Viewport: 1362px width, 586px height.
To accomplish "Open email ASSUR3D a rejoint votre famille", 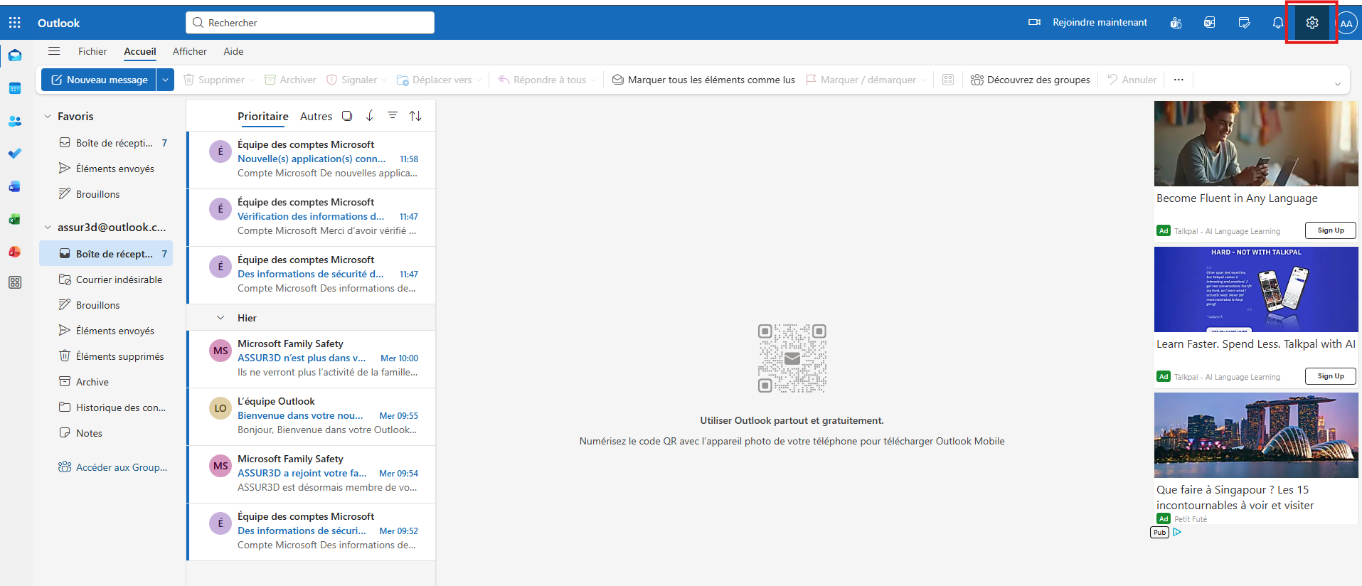I will pos(312,474).
